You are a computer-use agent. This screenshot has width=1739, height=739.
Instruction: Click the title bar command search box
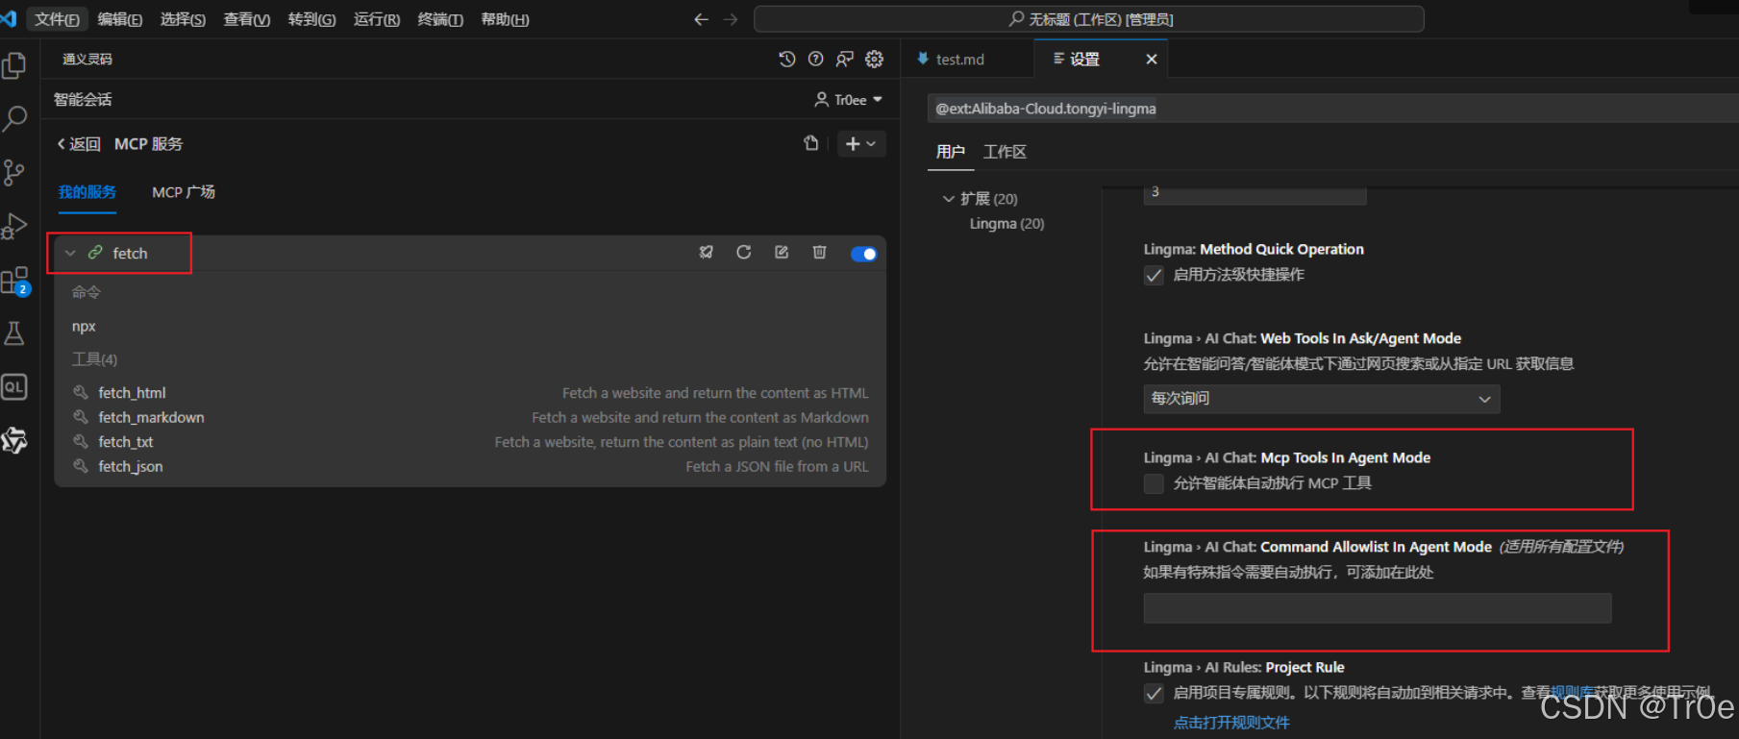pos(1089,19)
